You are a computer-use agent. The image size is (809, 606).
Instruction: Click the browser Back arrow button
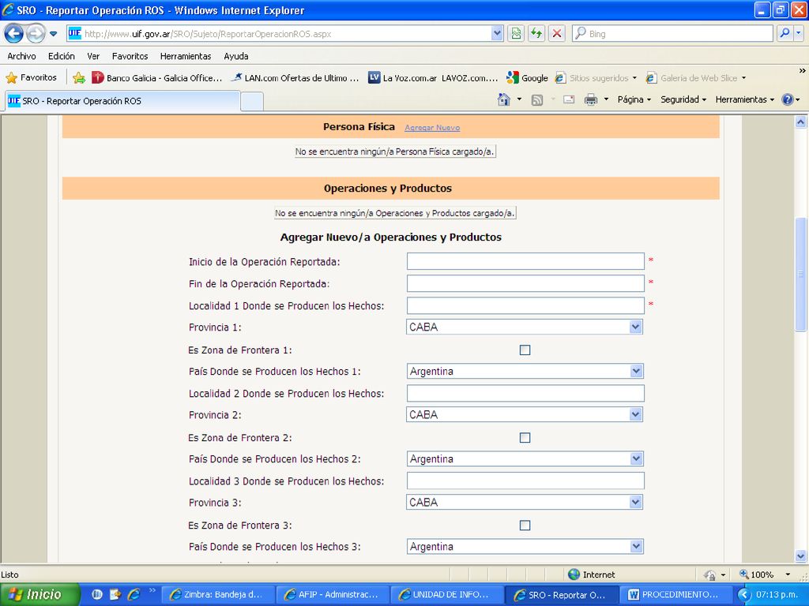pos(14,34)
